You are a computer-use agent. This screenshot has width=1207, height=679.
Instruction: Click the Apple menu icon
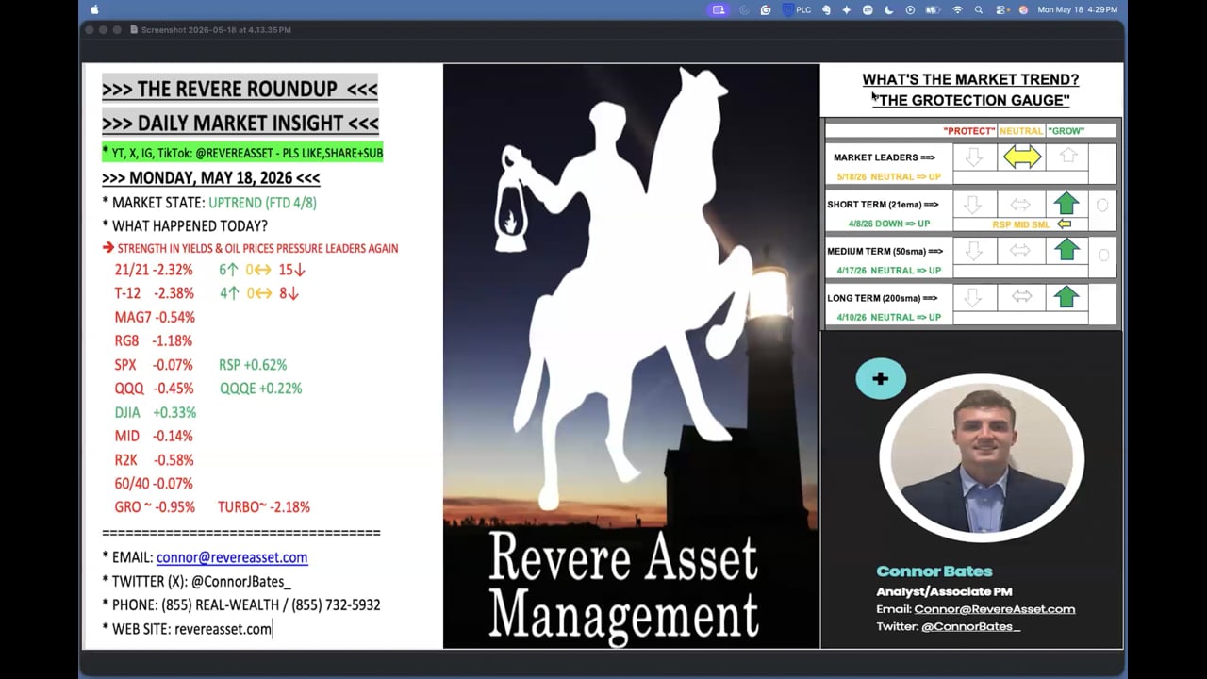(94, 9)
